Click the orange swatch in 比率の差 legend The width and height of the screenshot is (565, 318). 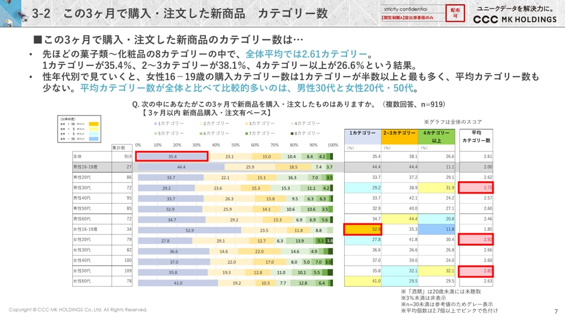94,124
